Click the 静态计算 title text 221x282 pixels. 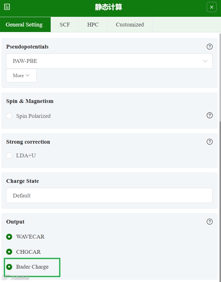click(x=108, y=7)
